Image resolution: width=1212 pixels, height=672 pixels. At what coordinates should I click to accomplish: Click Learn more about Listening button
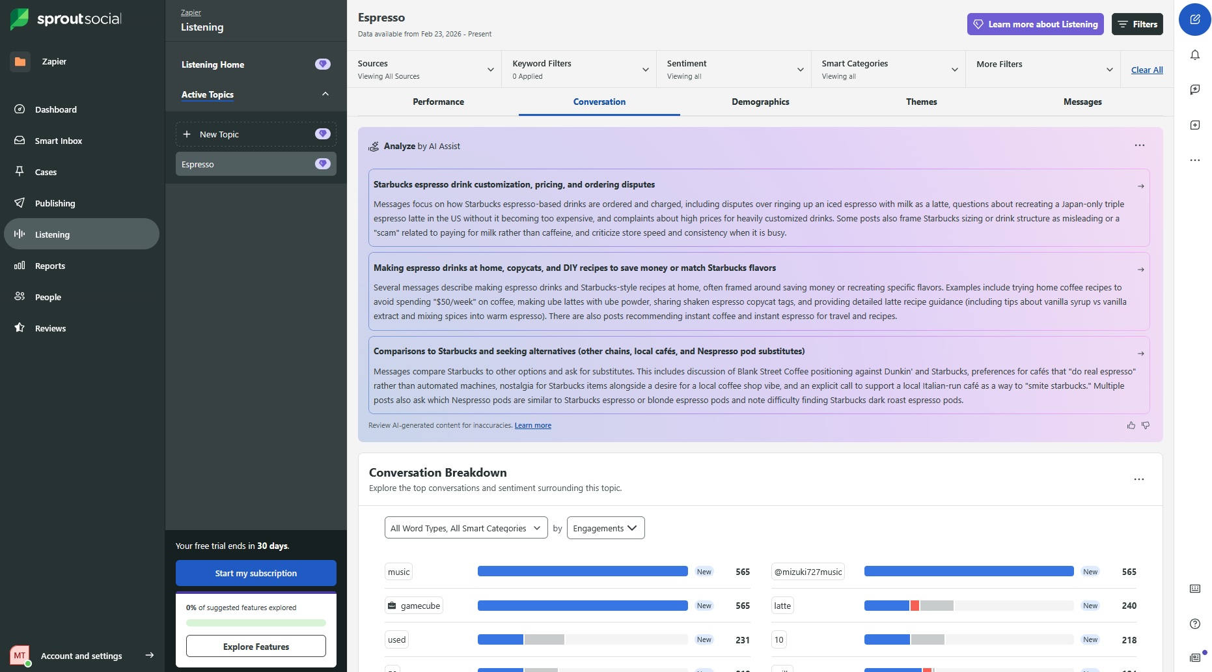[x=1035, y=24]
